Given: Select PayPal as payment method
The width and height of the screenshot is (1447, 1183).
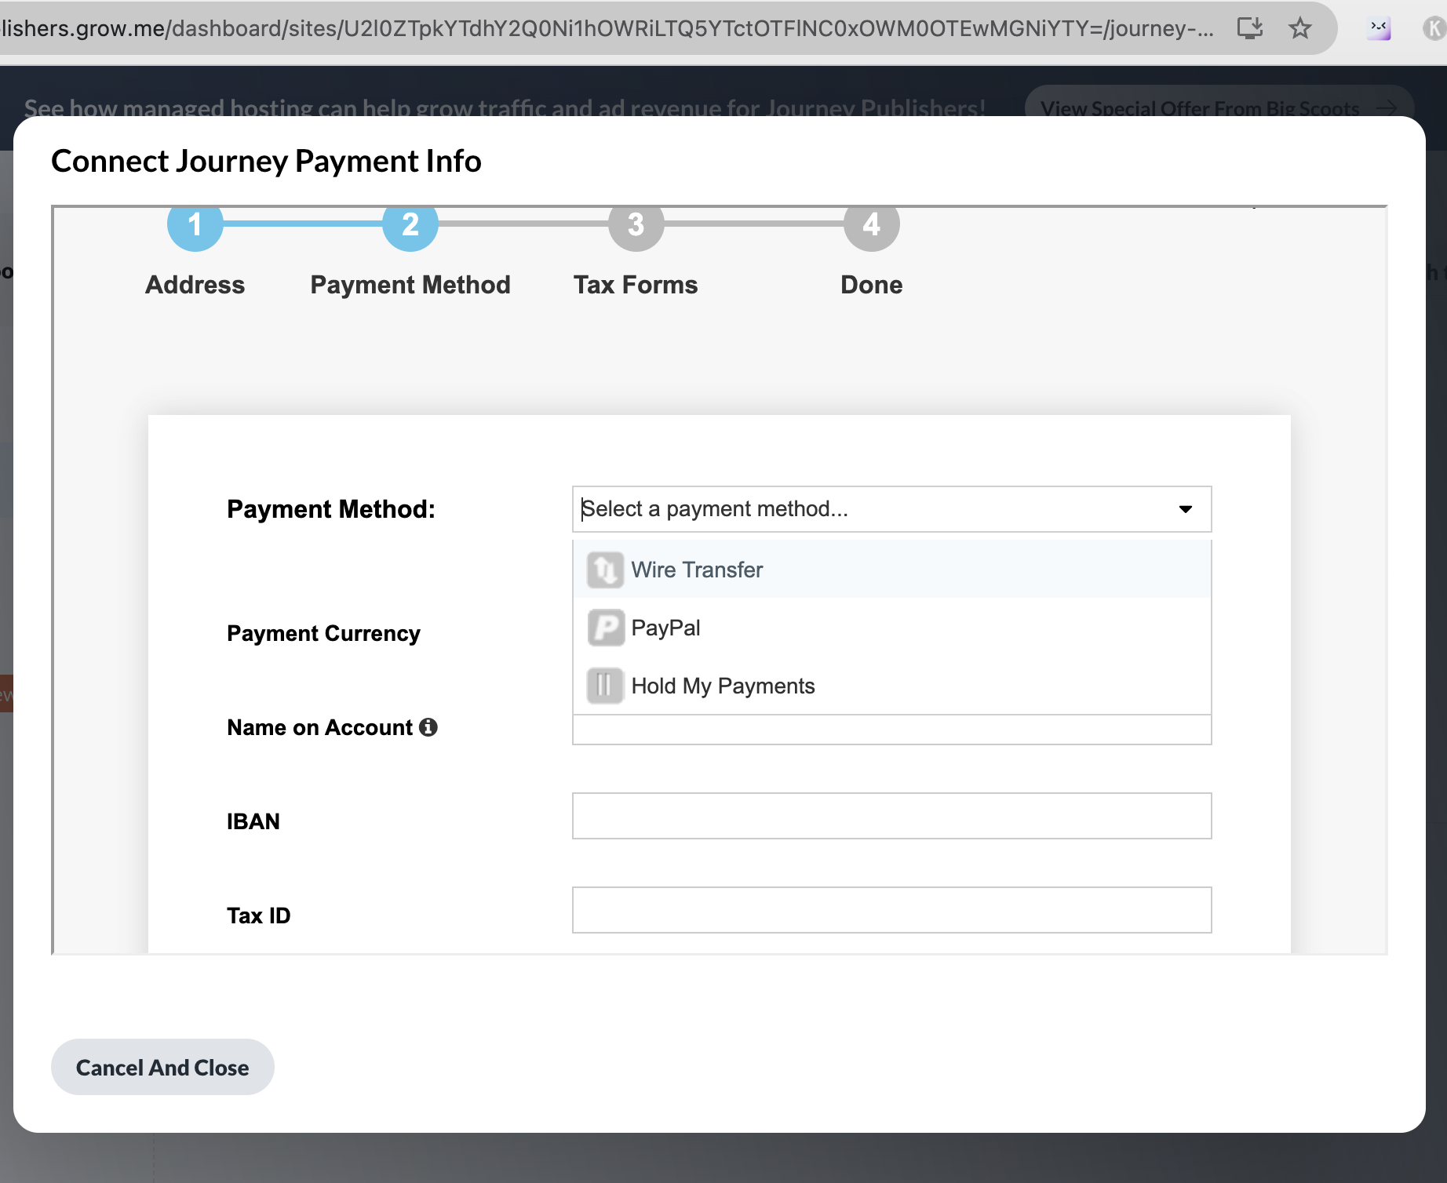Looking at the screenshot, I should coord(665,628).
